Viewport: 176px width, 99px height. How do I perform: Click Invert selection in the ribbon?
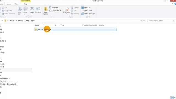(x=88, y=13)
